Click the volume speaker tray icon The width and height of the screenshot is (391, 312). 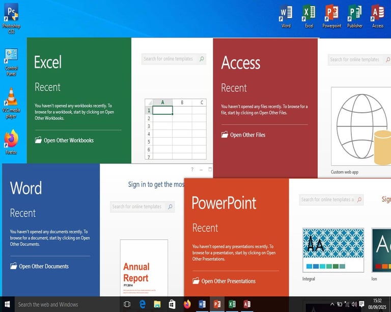pos(354,304)
